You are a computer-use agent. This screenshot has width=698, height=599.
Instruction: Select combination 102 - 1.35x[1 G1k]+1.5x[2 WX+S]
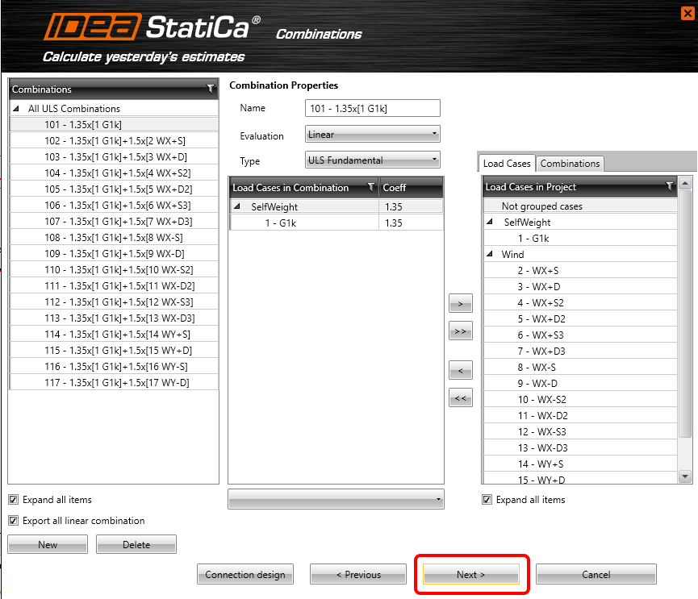click(x=114, y=140)
